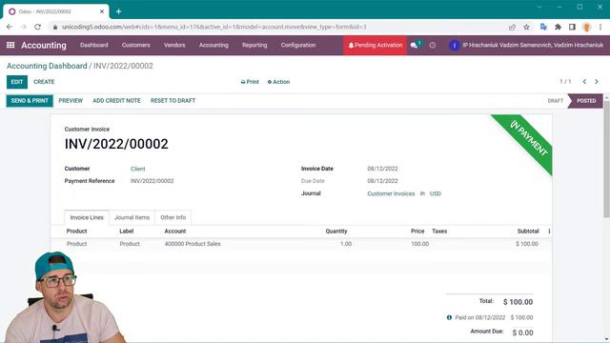This screenshot has width=610, height=343.
Task: Click the payment info icon
Action: pyautogui.click(x=449, y=317)
